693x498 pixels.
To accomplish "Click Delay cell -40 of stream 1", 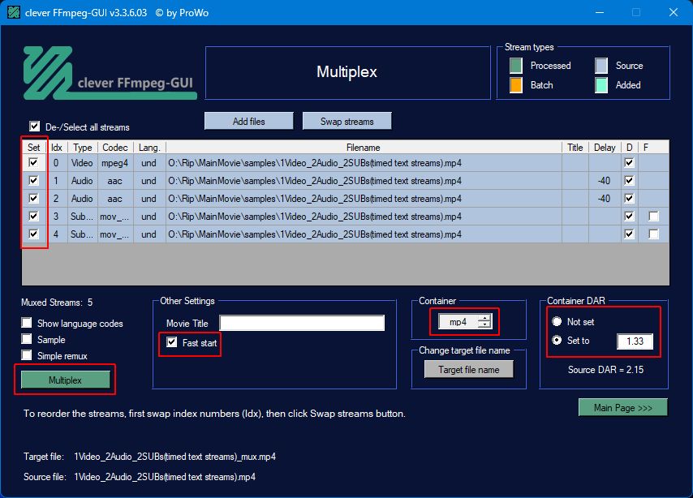I will [605, 180].
